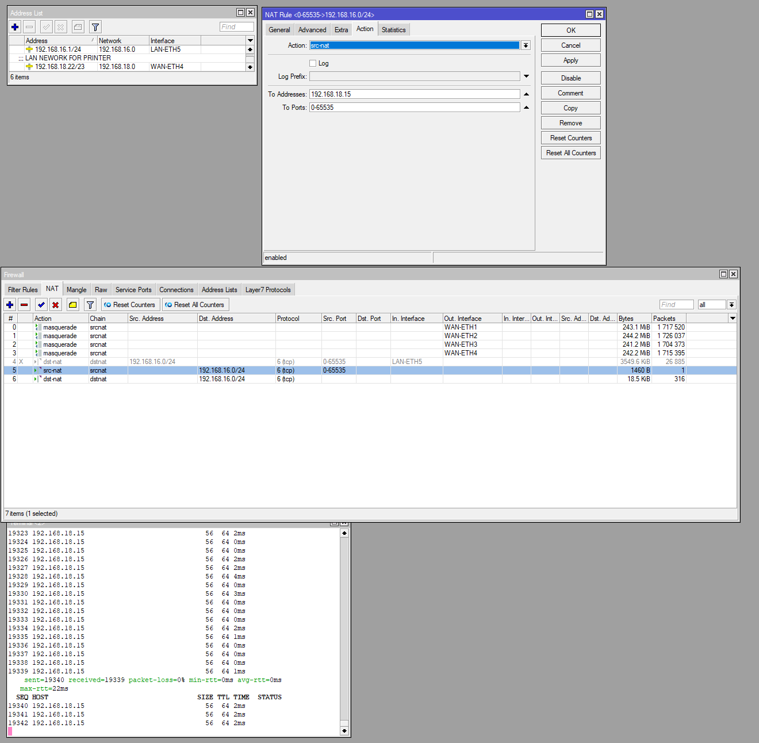Open the filter funnel in Firewall toolbar
This screenshot has height=743, width=759.
point(90,305)
